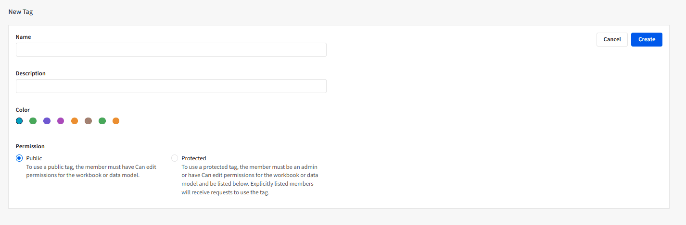Click the Public tag permission description text

coord(91,171)
